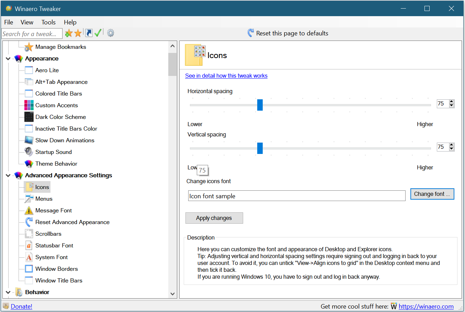Screen dimensions: 465x312
Task: Collapse the Appearance tree category
Action: click(x=8, y=59)
